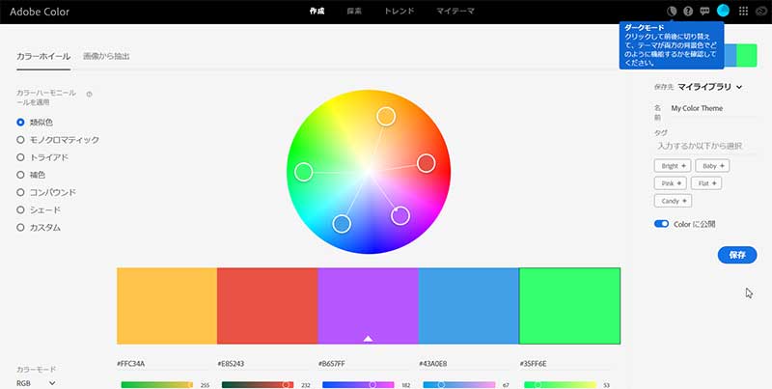Open the cyan user profile avatar
The image size is (772, 389).
(x=723, y=11)
